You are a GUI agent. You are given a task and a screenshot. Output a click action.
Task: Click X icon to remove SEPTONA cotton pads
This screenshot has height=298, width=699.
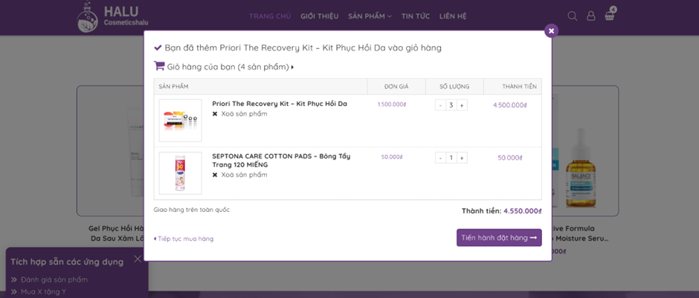215,175
